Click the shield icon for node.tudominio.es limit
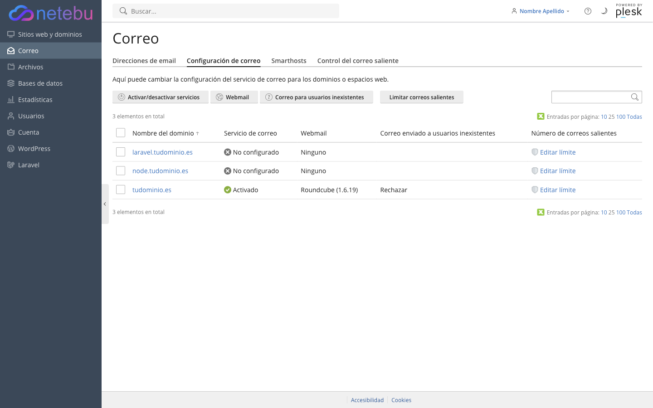The width and height of the screenshot is (653, 408). (535, 171)
